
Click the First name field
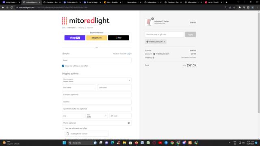(x=79, y=88)
